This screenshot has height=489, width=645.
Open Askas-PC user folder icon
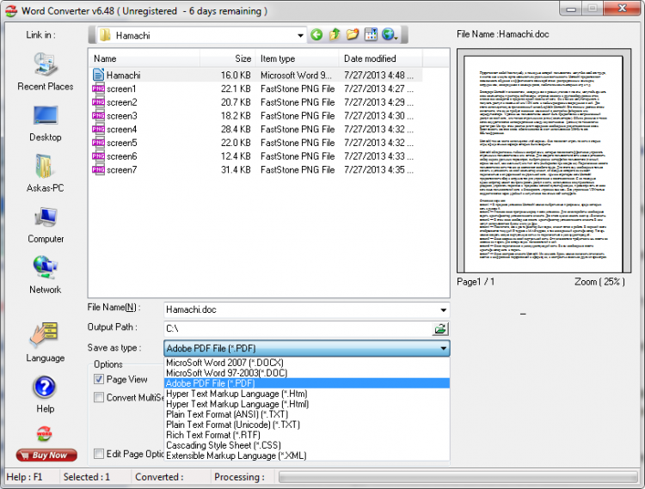[44, 166]
